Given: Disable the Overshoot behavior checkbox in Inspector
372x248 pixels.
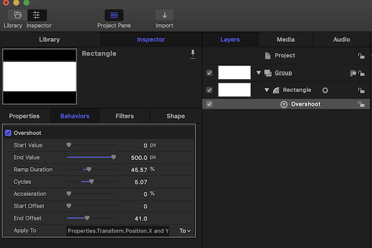Looking at the screenshot, I should coord(8,133).
